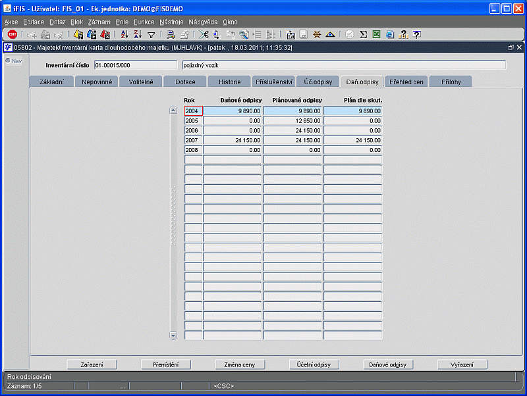Click the table scrollbar down arrow

173,335
